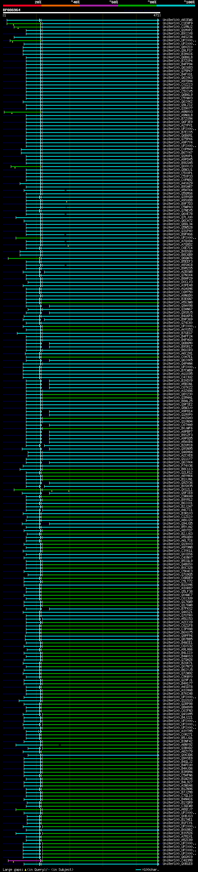This screenshot has width=198, height=872.
Task: Click hit label UniRef100_A4S234
Action: [x=178, y=37]
